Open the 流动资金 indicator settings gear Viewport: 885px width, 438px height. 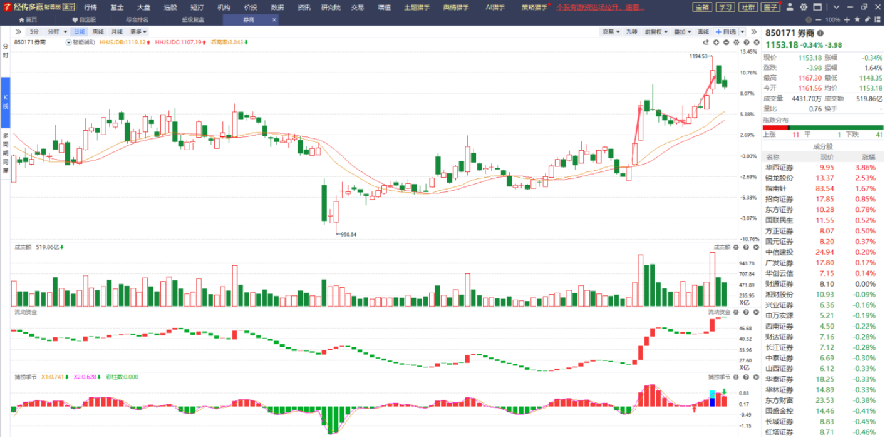pyautogui.click(x=736, y=312)
